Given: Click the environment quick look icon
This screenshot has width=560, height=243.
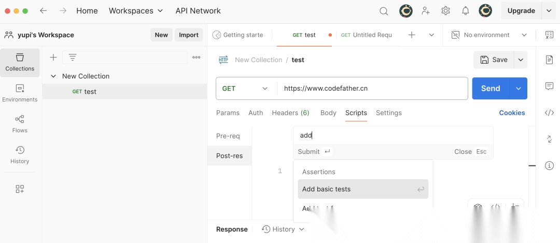Looking at the screenshot, I should (549, 35).
